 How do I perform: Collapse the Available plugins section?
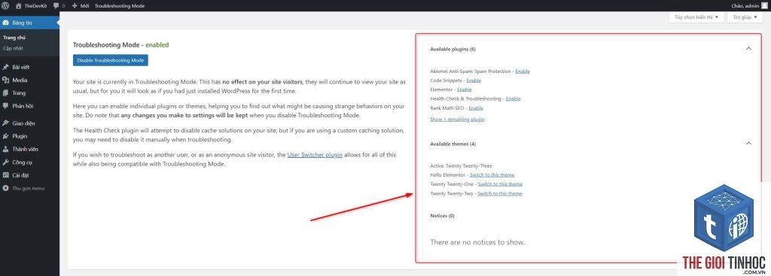[748, 49]
